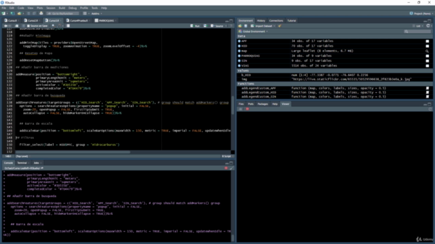Click the find/replace magnifier in editor toolbar
This screenshot has width=435, height=244.
(53, 26)
